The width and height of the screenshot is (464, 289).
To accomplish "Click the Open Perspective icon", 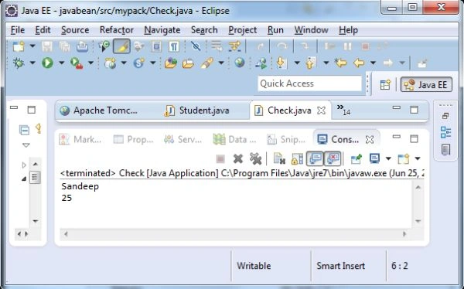I will coord(385,84).
